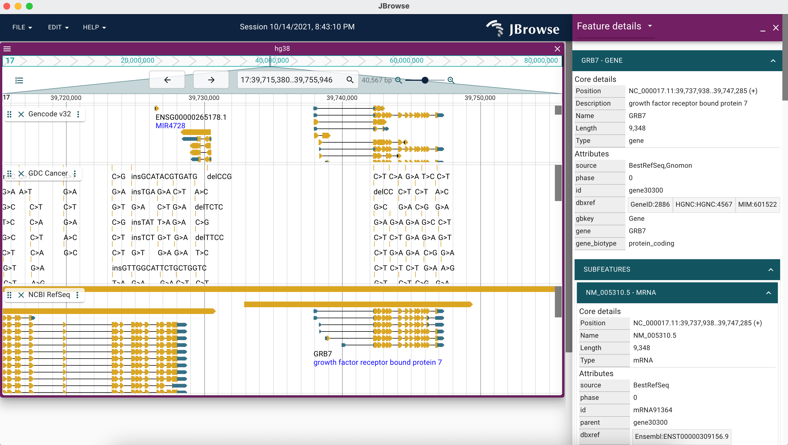788x445 pixels.
Task: Click the zoom out magnifier icon
Action: point(398,80)
